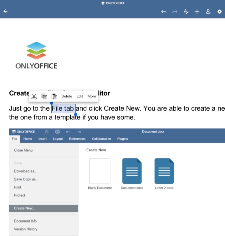Viewport: 225px width, 236px height.
Task: Click the ONLYOFFICE logo in the embedded editor header
Action: point(23,132)
